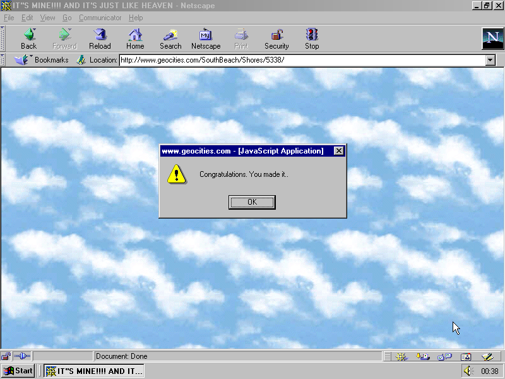Image resolution: width=505 pixels, height=379 pixels.
Task: Open Navigator from the component bar
Action: (401, 357)
